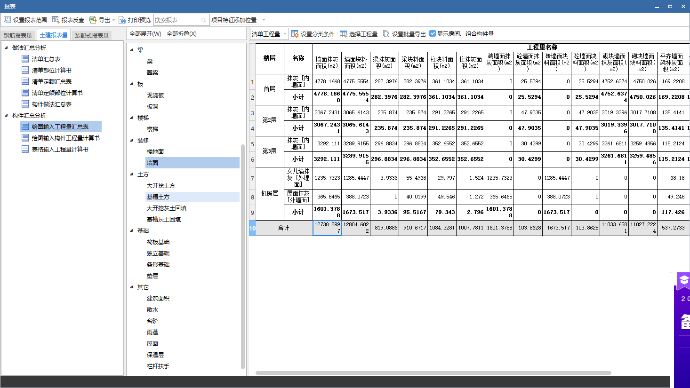Viewport: 690px width, 388px height.
Task: Collapse the 装修 category node
Action: click(x=132, y=140)
